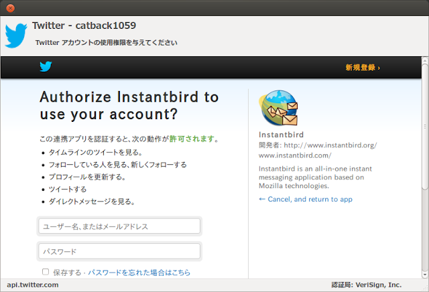Focus the ユーザー名、またはメールアドレス field
The image size is (429, 292).
pos(119,226)
